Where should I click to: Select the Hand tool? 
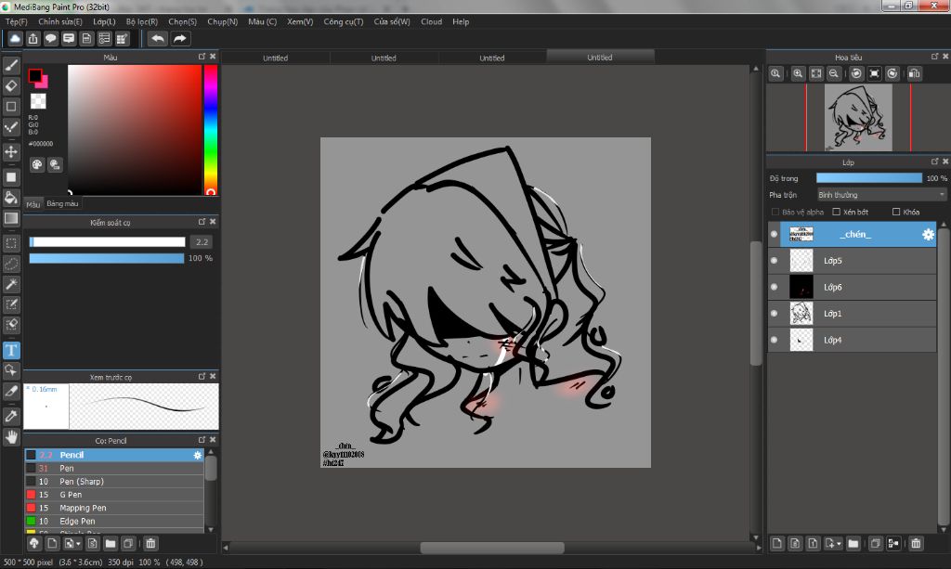[x=11, y=437]
